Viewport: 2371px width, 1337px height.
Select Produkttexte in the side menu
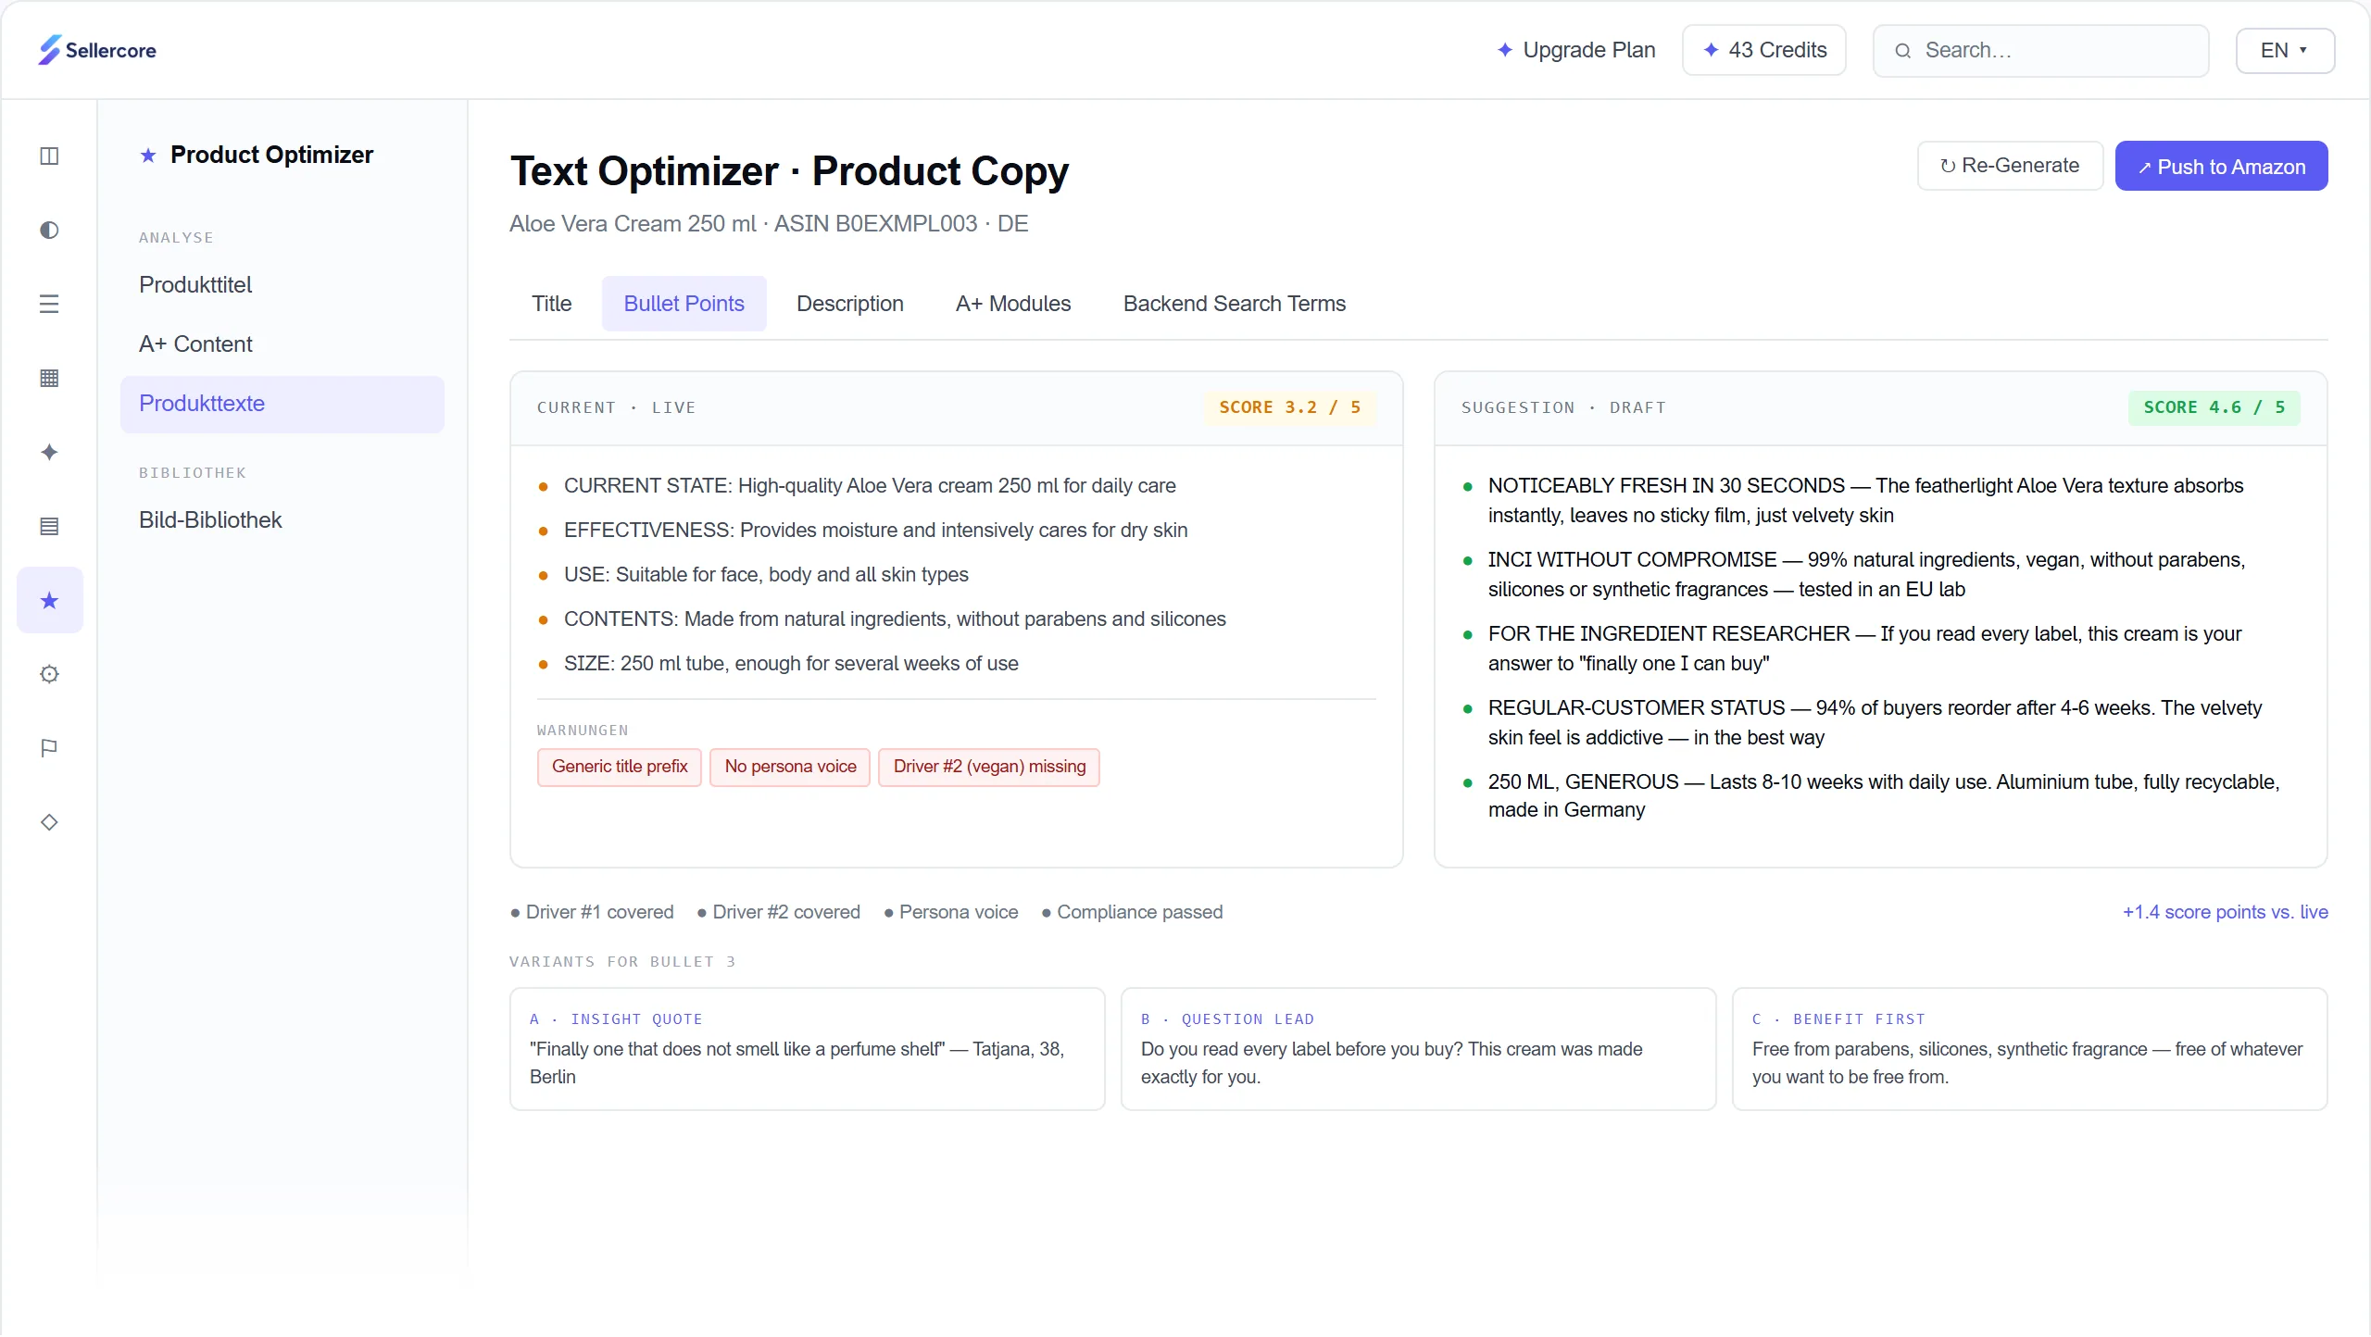[x=282, y=404]
